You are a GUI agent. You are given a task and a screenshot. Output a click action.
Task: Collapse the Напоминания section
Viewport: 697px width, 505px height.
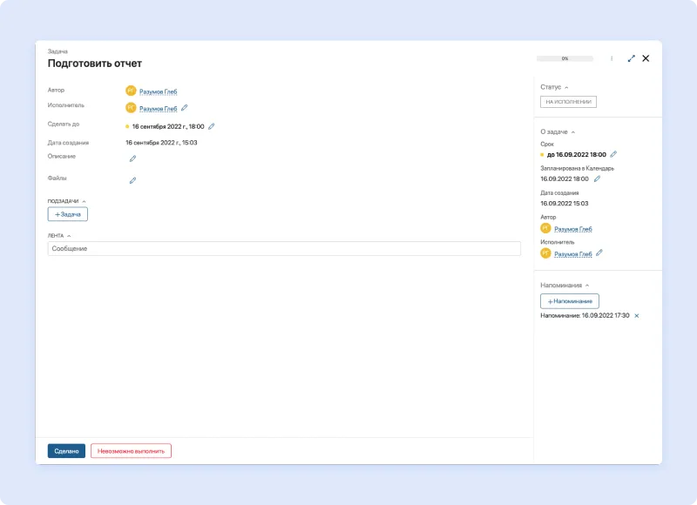point(587,286)
